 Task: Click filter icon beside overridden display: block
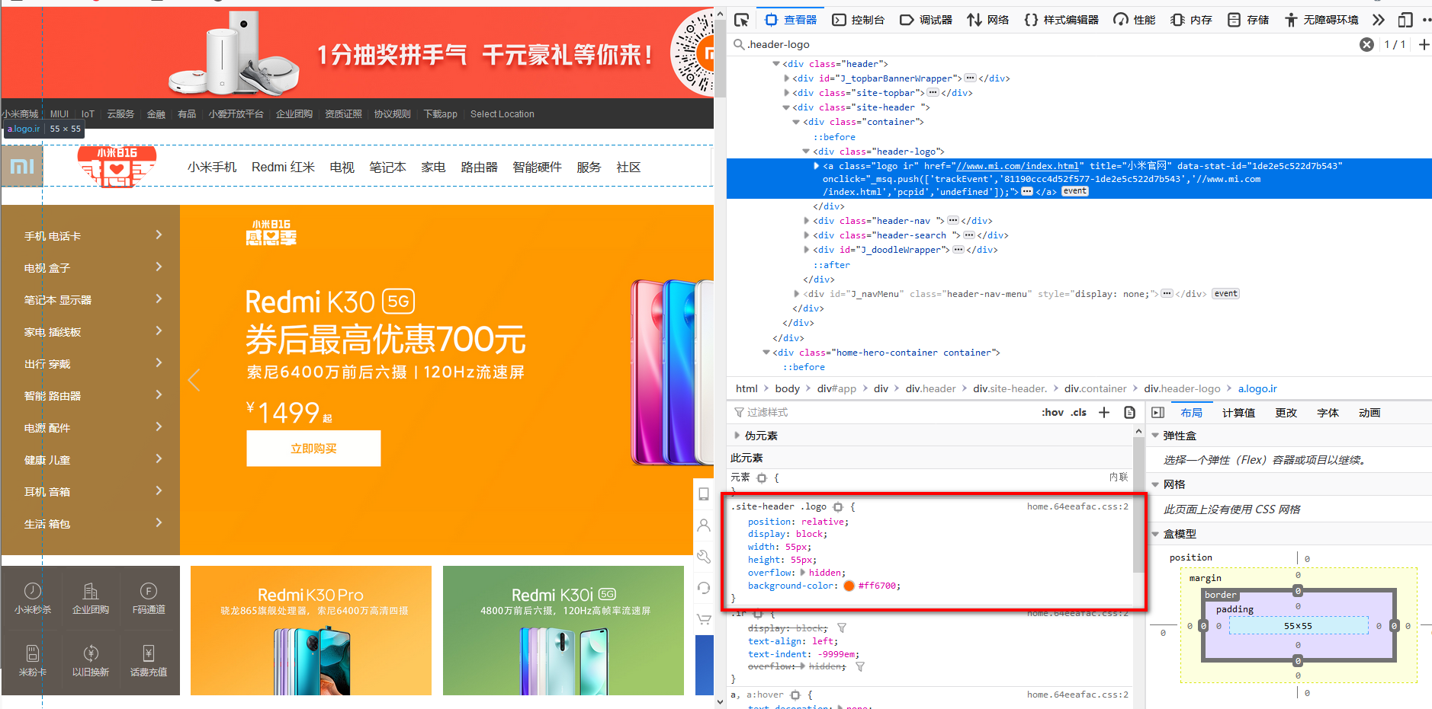tap(842, 628)
